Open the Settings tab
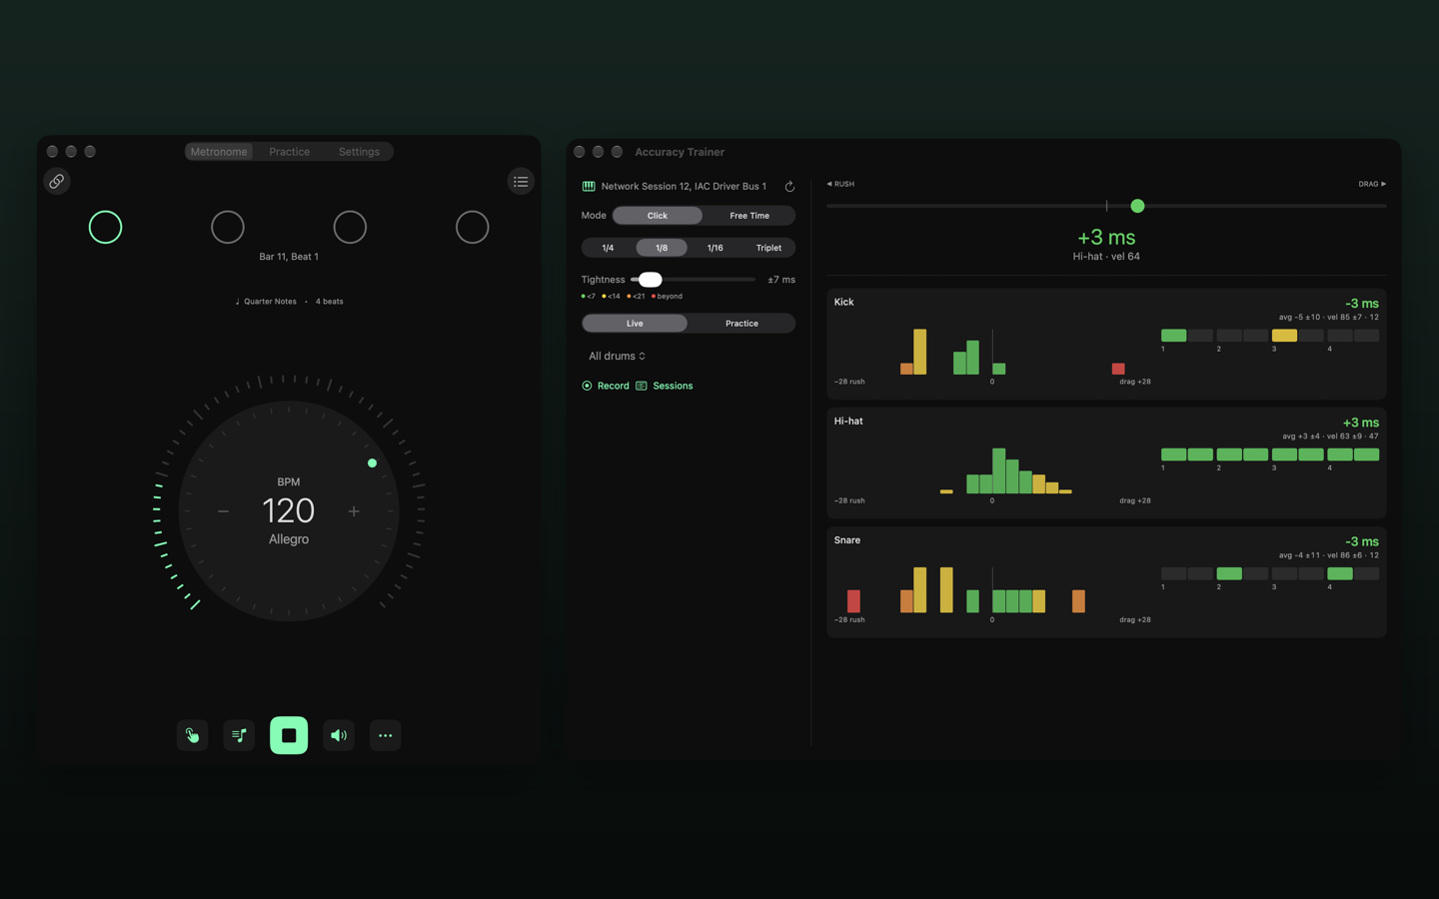The height and width of the screenshot is (899, 1439). pyautogui.click(x=359, y=152)
